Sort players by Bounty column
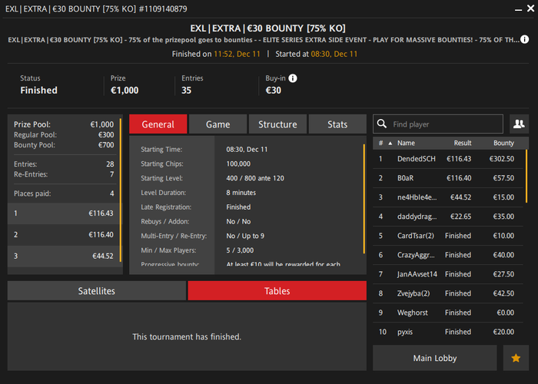Image resolution: width=538 pixels, height=384 pixels. [x=503, y=143]
